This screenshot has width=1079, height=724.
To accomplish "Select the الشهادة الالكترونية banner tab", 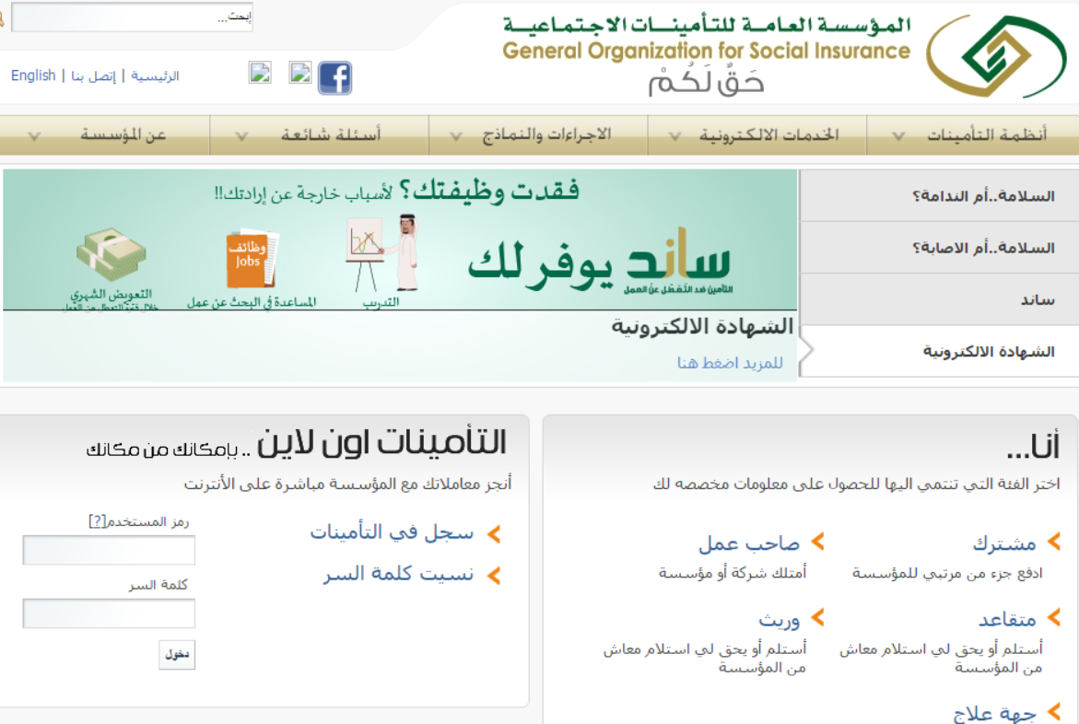I will [x=939, y=351].
